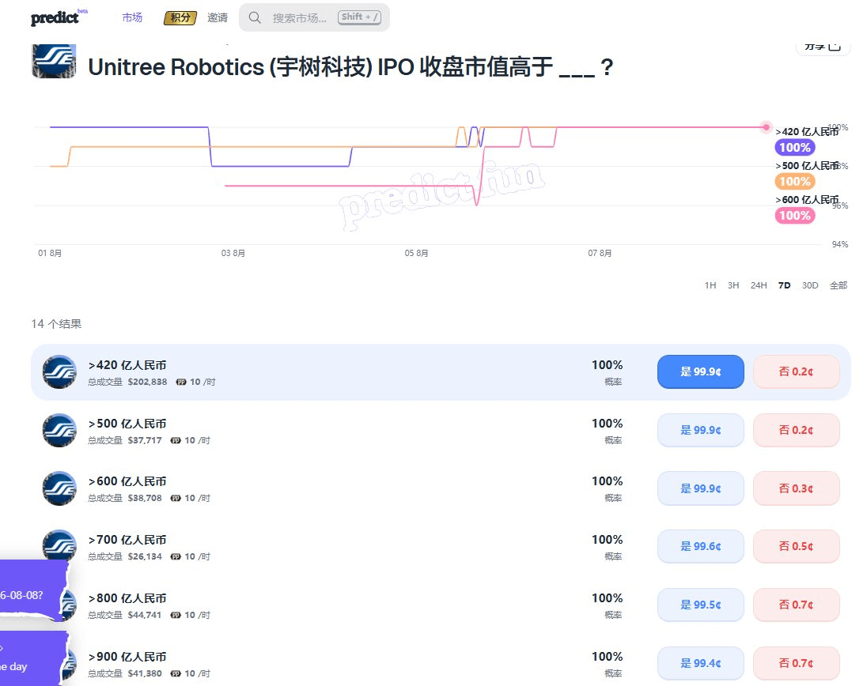Screen dimensions: 867x686
Task: Click the Shift + / shortcut hint
Action: pyautogui.click(x=359, y=17)
